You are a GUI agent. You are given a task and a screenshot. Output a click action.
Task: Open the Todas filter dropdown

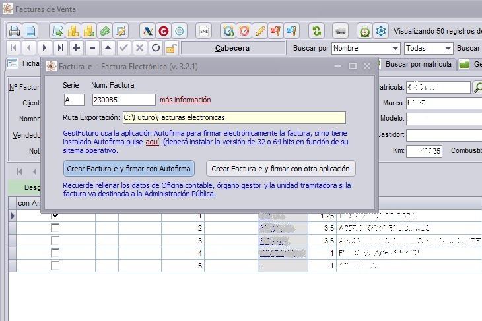pyautogui.click(x=448, y=49)
